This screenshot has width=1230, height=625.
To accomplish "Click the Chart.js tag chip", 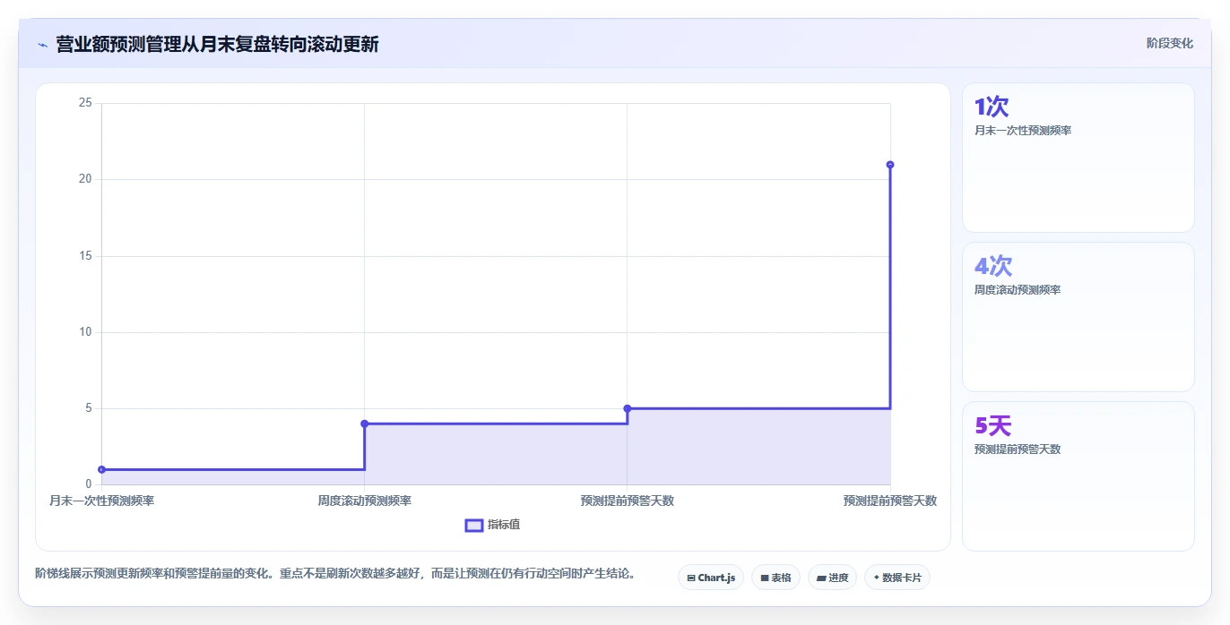I will (711, 578).
